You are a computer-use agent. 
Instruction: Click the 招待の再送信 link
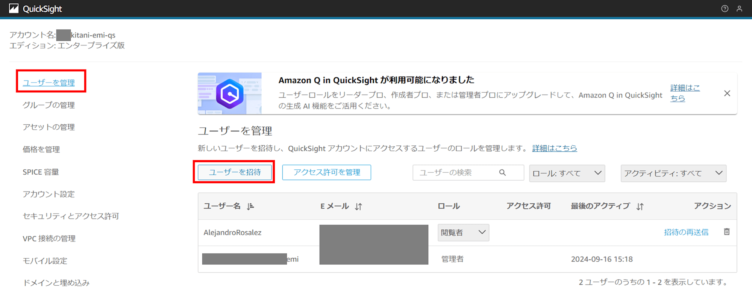pos(686,232)
